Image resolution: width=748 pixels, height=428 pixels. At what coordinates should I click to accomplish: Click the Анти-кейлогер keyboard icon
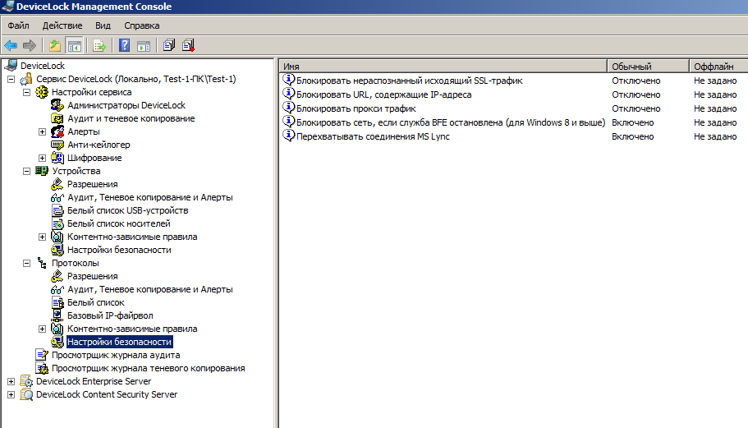point(57,145)
